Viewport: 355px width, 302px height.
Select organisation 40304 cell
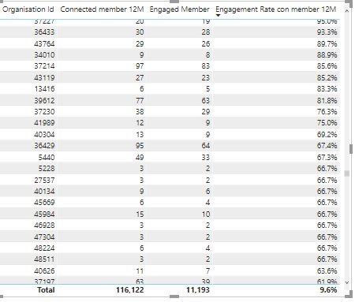tap(44, 134)
